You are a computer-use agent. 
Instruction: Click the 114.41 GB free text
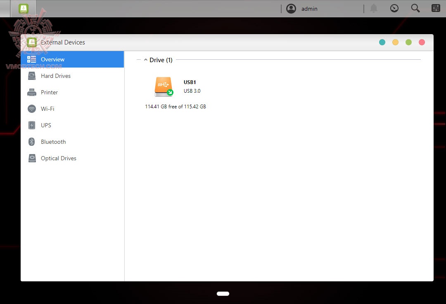[176, 106]
